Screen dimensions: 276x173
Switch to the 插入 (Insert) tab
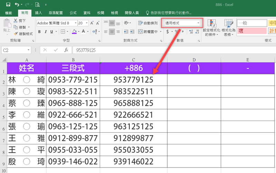coord(39,13)
